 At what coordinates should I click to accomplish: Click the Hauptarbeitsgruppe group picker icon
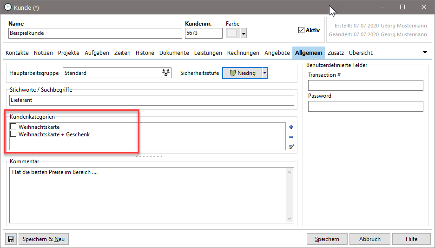pos(166,73)
